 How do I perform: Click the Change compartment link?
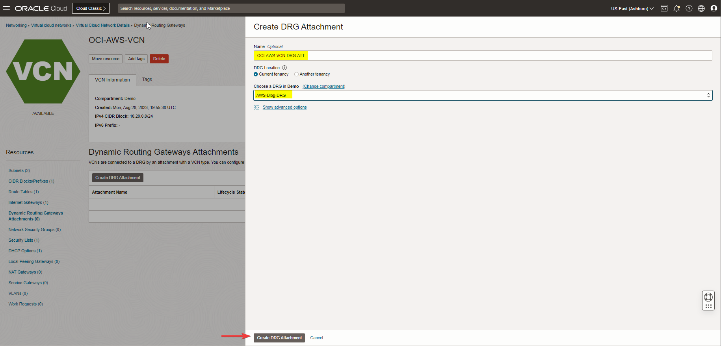324,86
